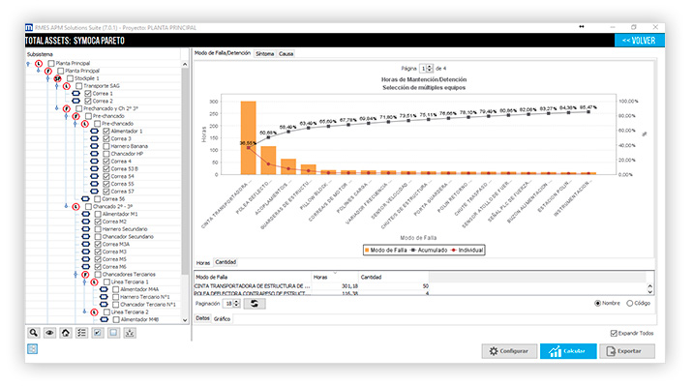The height and width of the screenshot is (386, 693).
Task: Increase the Página number stepper
Action: pos(430,67)
